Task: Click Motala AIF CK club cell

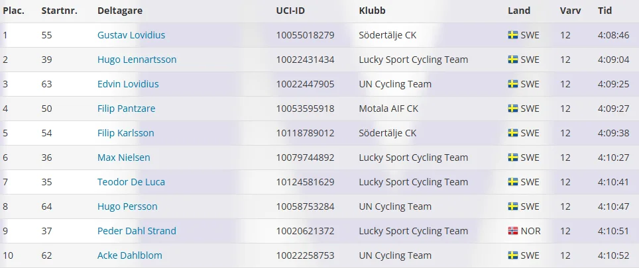Action: [x=388, y=109]
